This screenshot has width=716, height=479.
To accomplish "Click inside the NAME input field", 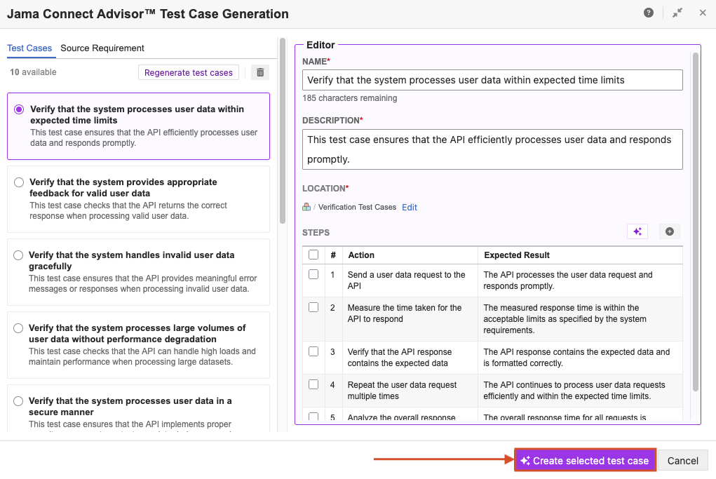I will (491, 80).
